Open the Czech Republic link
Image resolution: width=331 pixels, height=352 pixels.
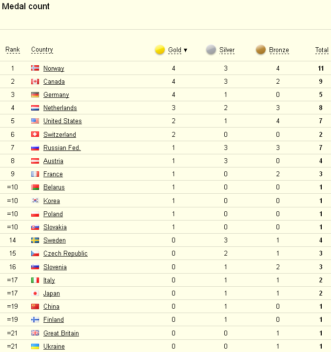pos(65,254)
